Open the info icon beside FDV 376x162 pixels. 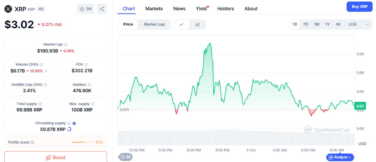[86, 65]
